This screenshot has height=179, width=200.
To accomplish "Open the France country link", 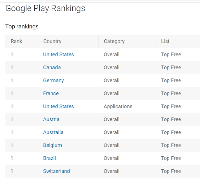I will click(x=51, y=93).
